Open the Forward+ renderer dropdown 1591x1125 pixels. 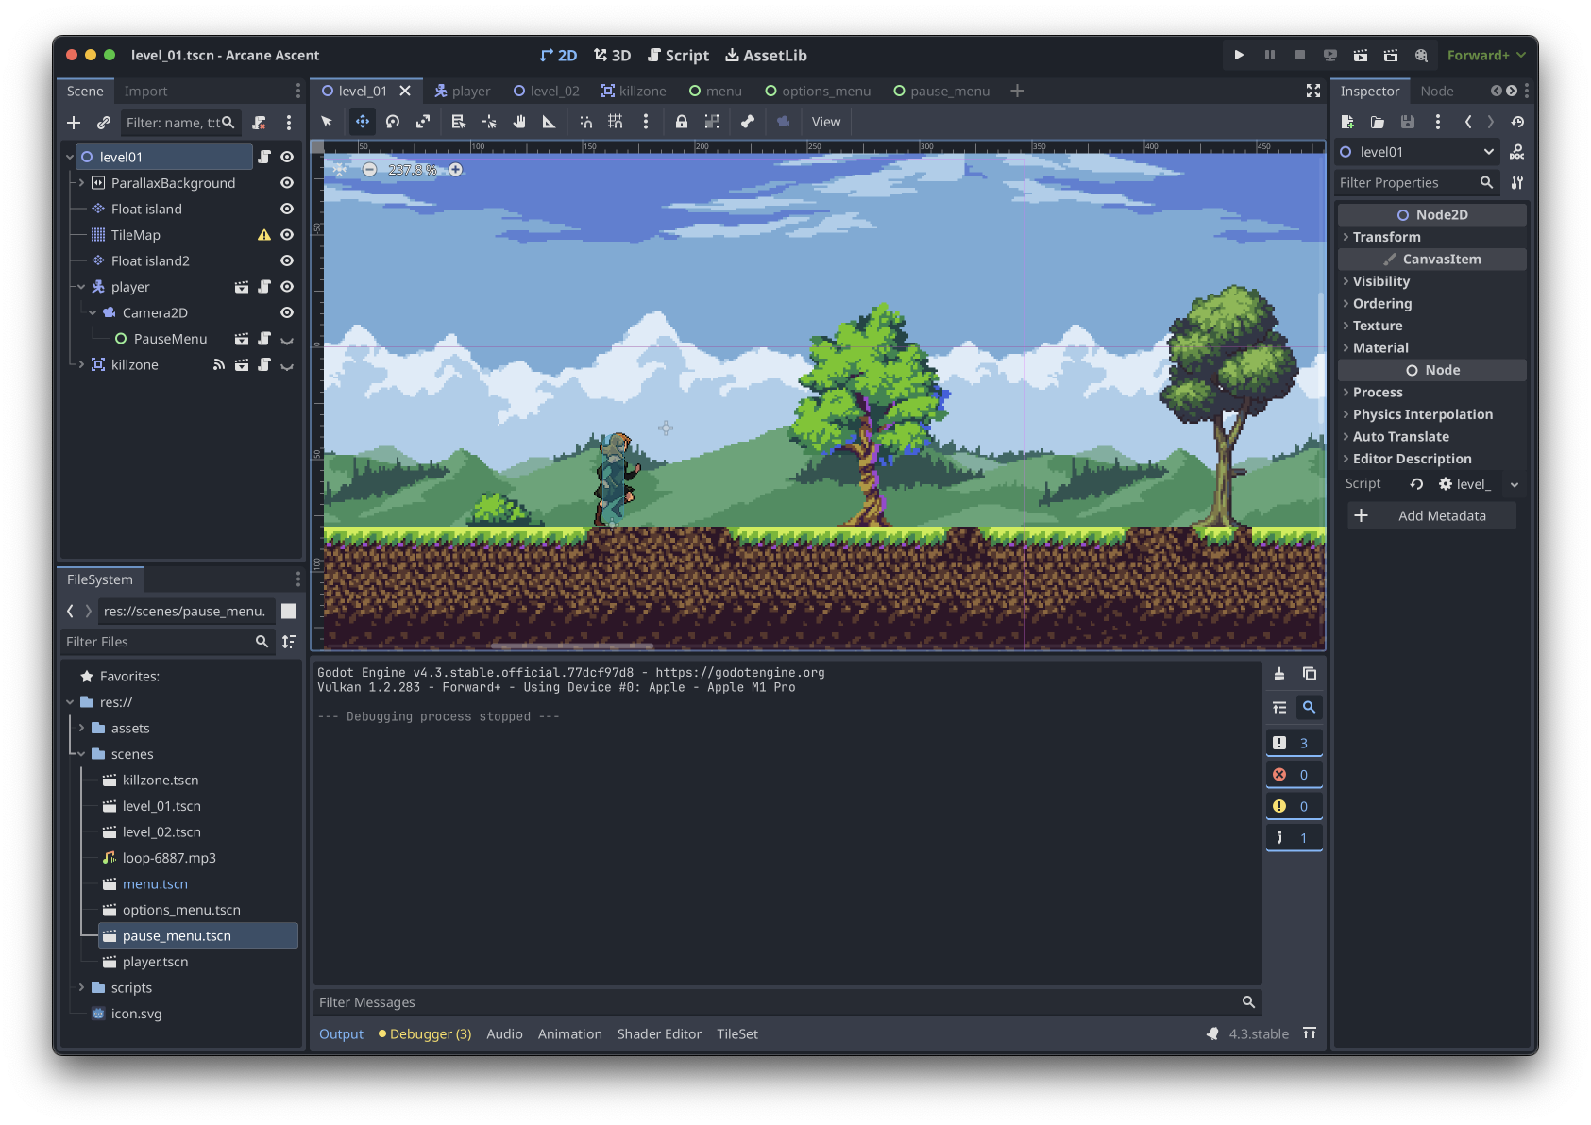1484,55
